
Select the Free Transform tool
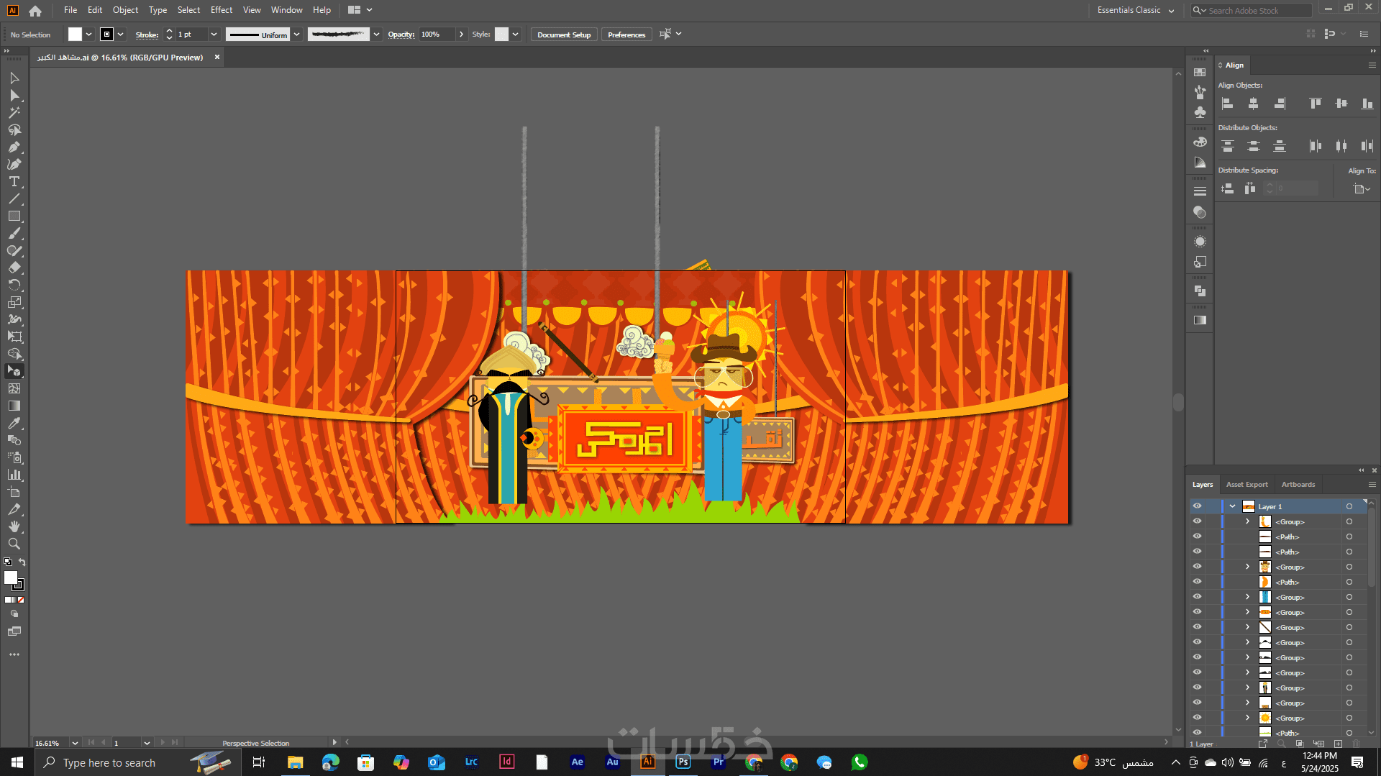pos(14,337)
